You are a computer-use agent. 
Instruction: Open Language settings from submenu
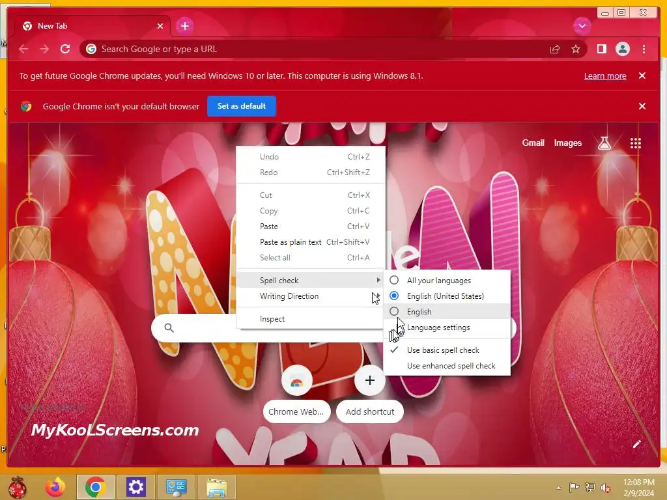[x=447, y=327]
